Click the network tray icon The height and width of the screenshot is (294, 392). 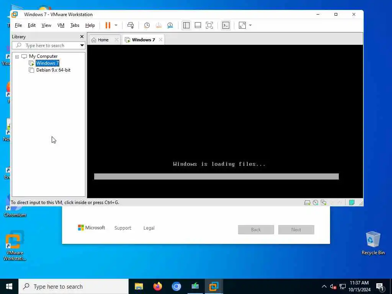tap(343, 286)
